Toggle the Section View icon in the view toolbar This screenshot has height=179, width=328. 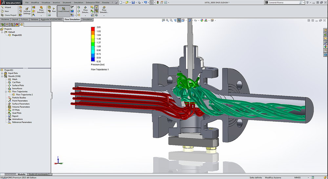(179, 20)
